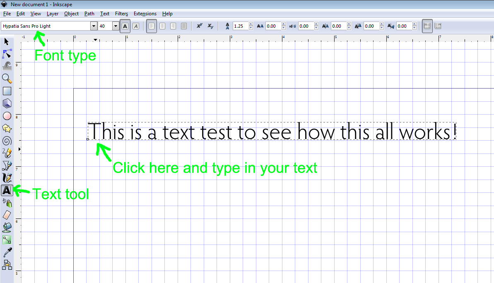Open the font size dropdown
Viewport: 494px width, 283px height.
[x=115, y=26]
